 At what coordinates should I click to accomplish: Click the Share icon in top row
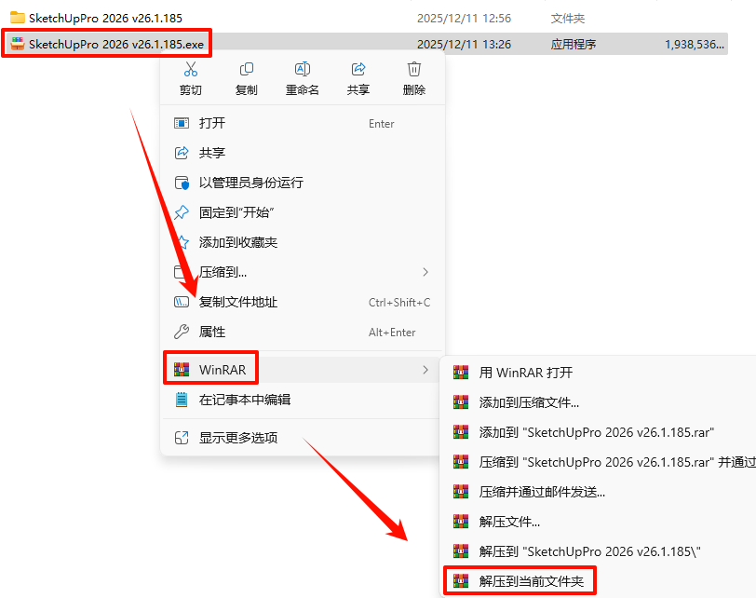358,70
